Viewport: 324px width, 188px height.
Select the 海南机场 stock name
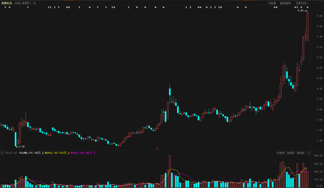[x=7, y=3]
